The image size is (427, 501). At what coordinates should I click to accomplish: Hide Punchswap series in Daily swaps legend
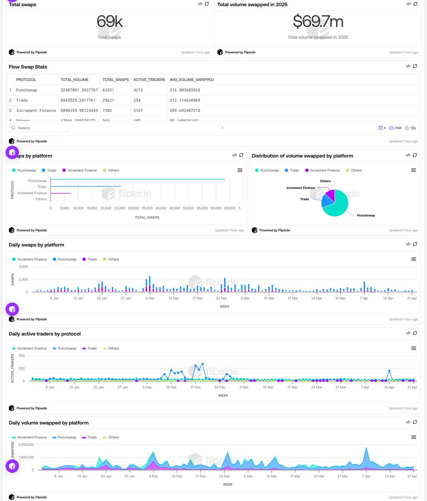64,259
